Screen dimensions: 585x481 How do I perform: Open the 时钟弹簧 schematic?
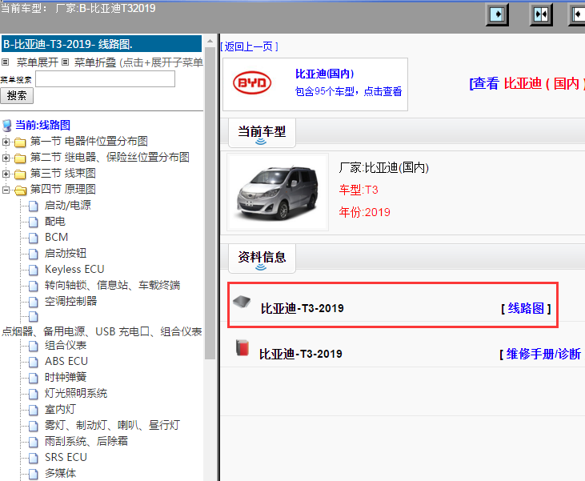click(x=66, y=377)
